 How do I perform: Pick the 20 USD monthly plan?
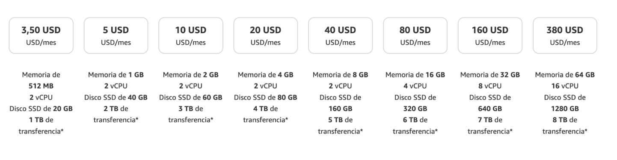(266, 35)
